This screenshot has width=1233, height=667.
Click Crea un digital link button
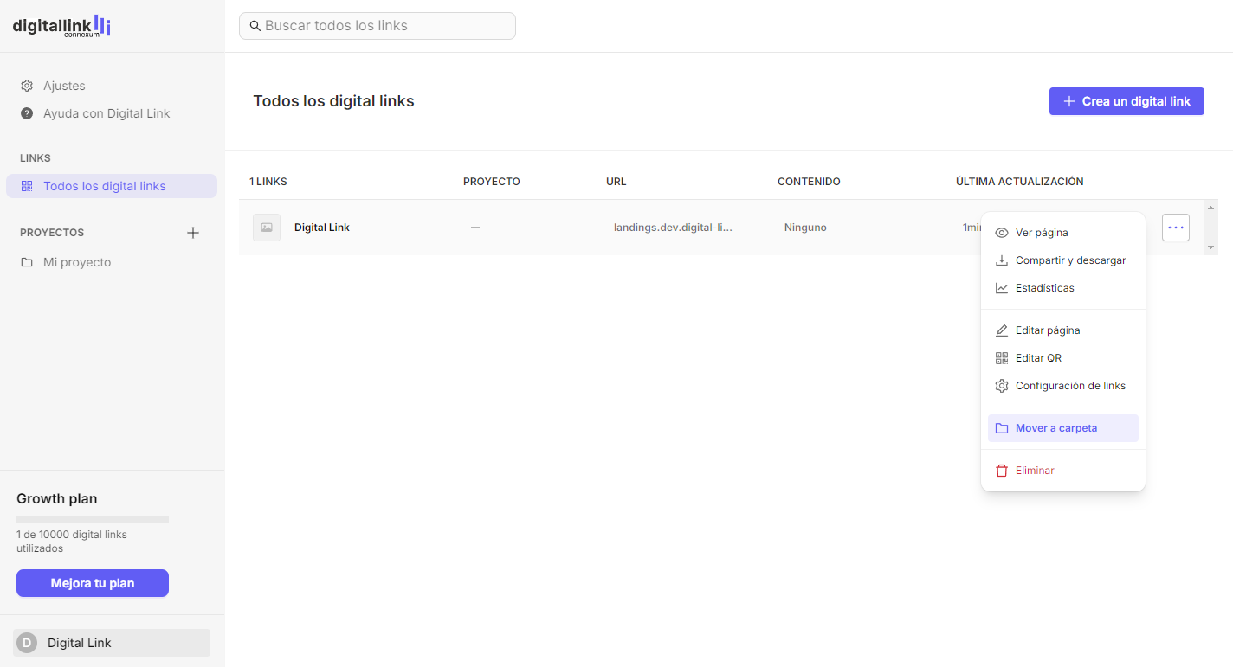[x=1126, y=101]
